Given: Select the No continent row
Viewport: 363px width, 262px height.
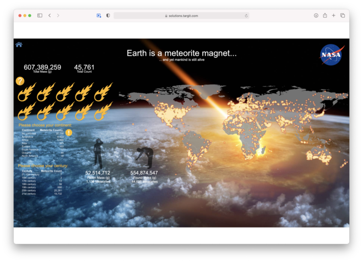Looking at the screenshot, I should click(x=43, y=134).
